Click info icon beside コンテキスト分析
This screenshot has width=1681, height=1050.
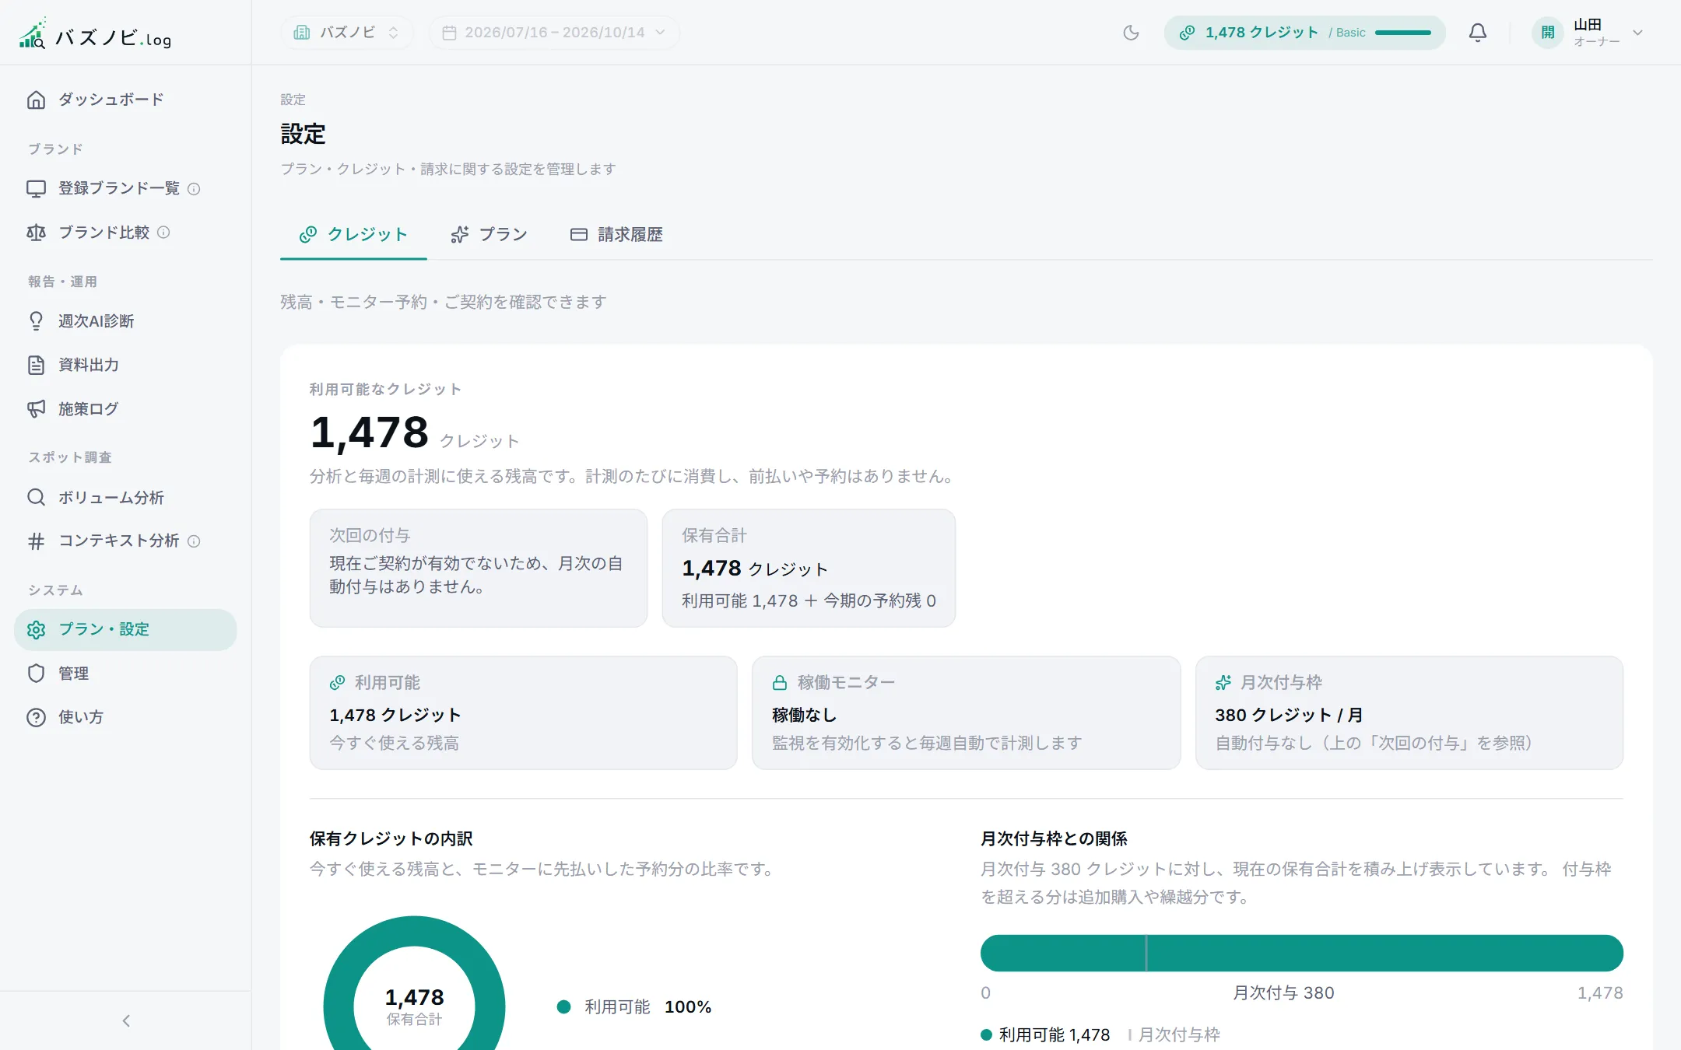pos(195,541)
